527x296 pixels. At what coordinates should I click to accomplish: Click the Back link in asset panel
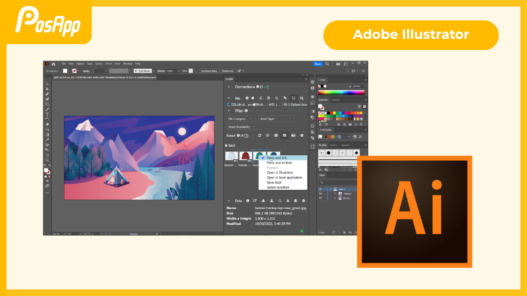click(x=230, y=145)
